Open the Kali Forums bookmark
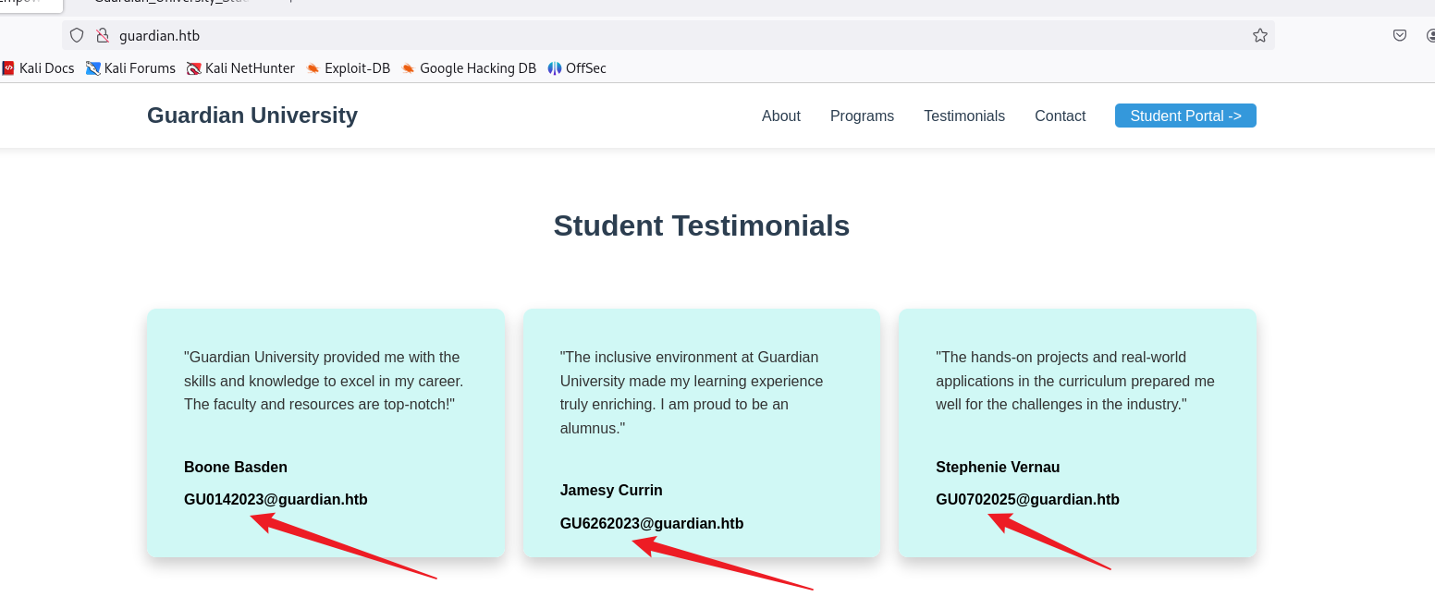This screenshot has height=609, width=1435. 130,67
